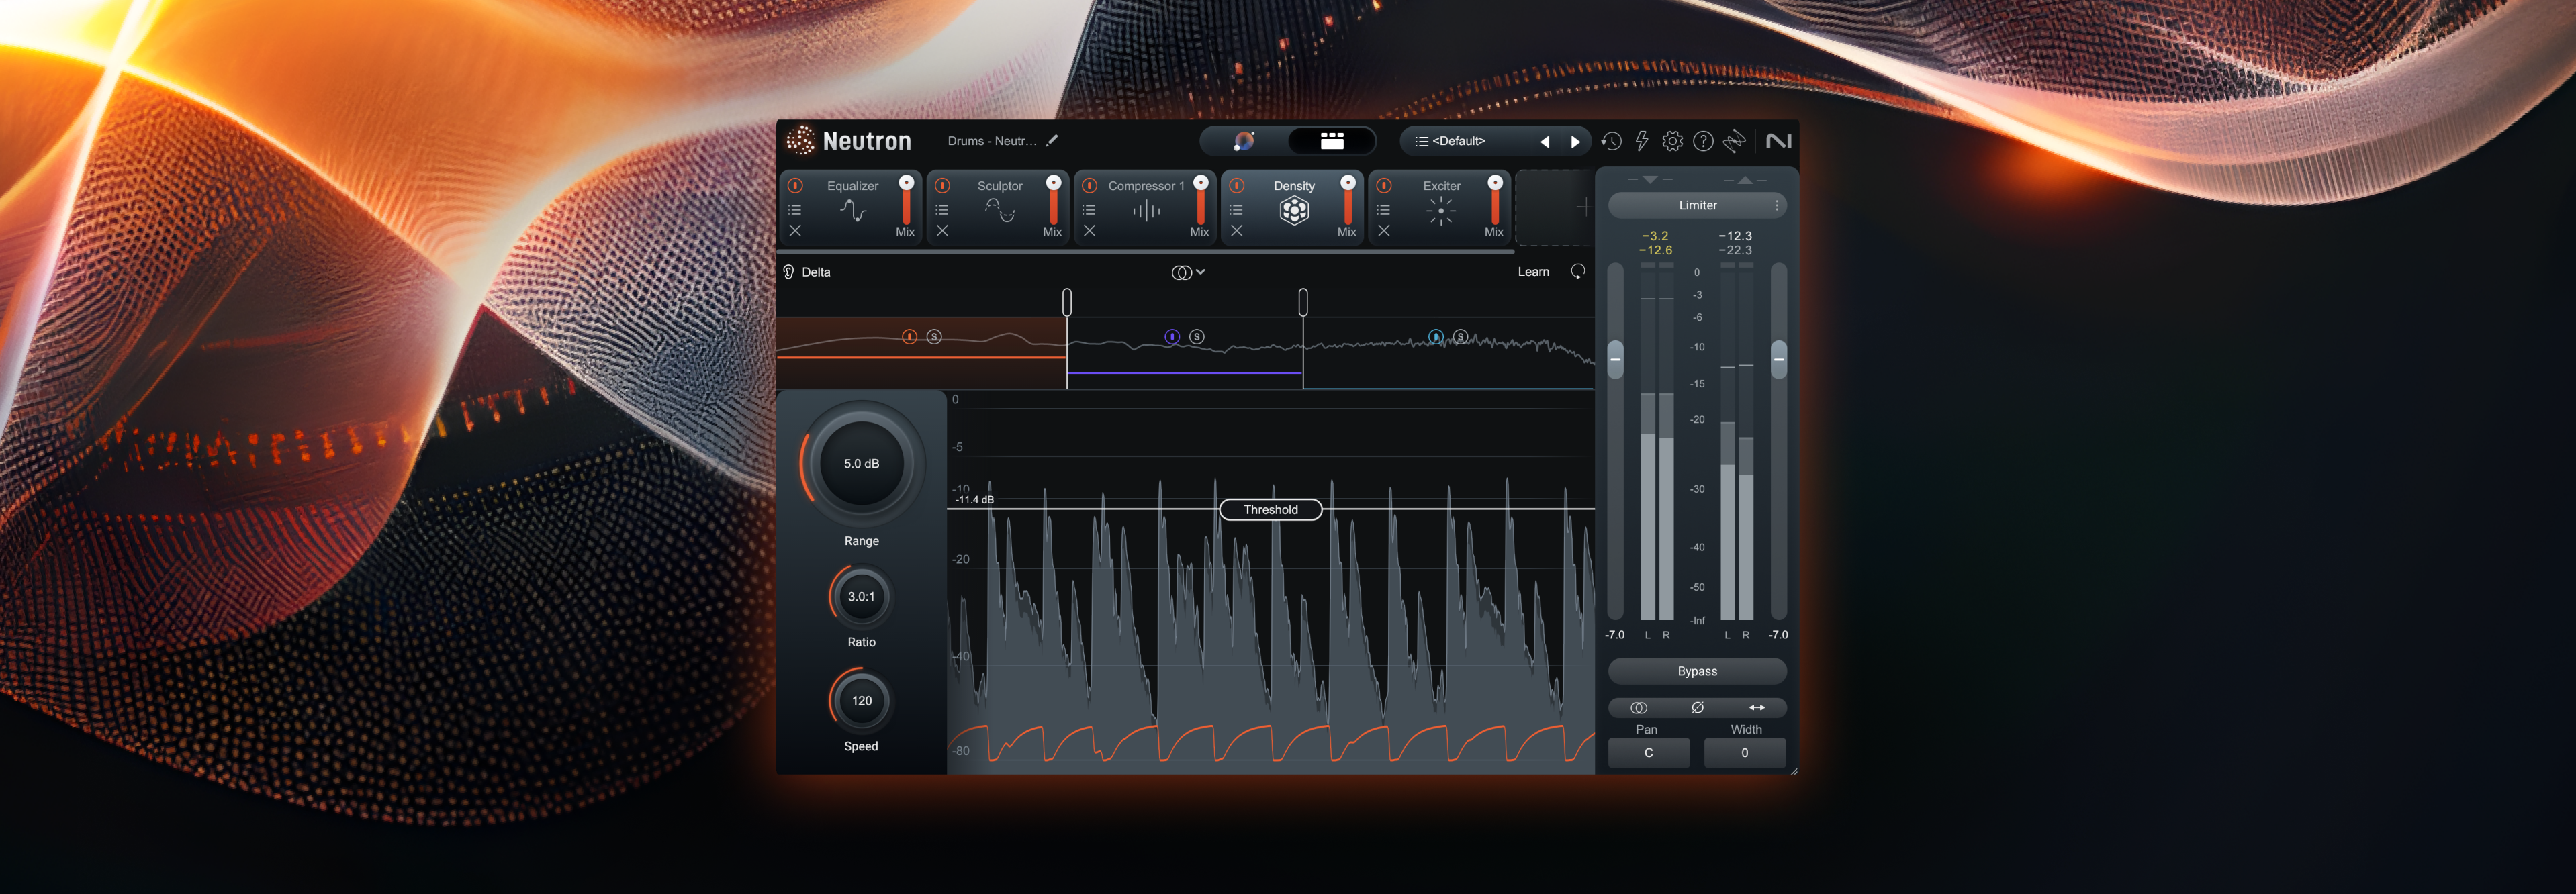Image resolution: width=2576 pixels, height=894 pixels.
Task: Select the Sculptor module tab
Action: point(999,207)
